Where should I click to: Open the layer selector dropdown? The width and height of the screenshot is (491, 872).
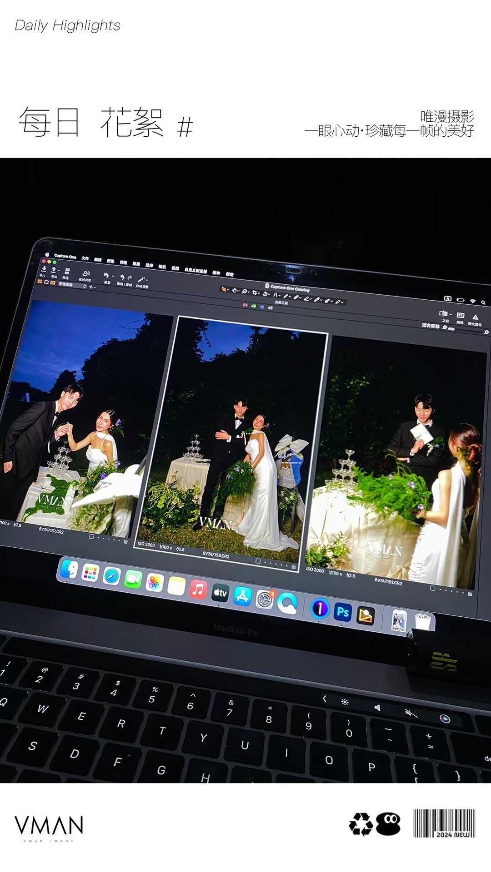coord(72,285)
